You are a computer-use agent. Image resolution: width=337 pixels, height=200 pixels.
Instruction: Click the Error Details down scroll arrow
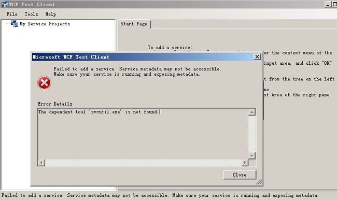(252, 155)
